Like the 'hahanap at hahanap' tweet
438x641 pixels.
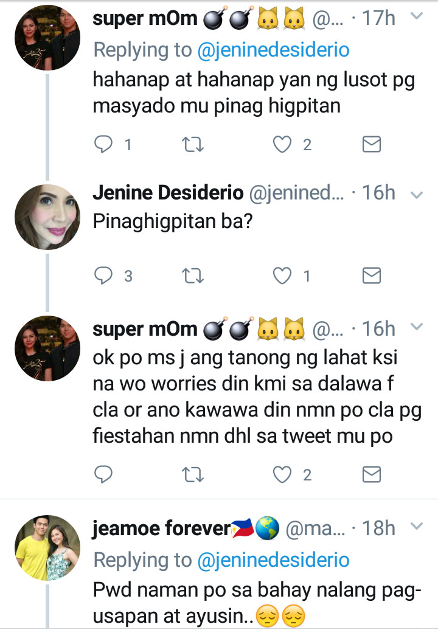283,144
